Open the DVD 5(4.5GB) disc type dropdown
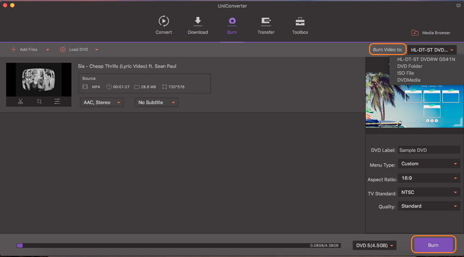The image size is (464, 257). click(x=374, y=246)
